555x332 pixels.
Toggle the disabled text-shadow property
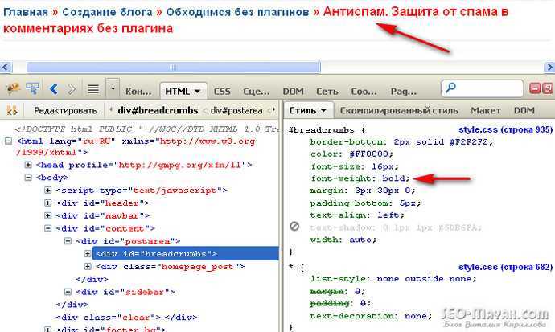(294, 226)
